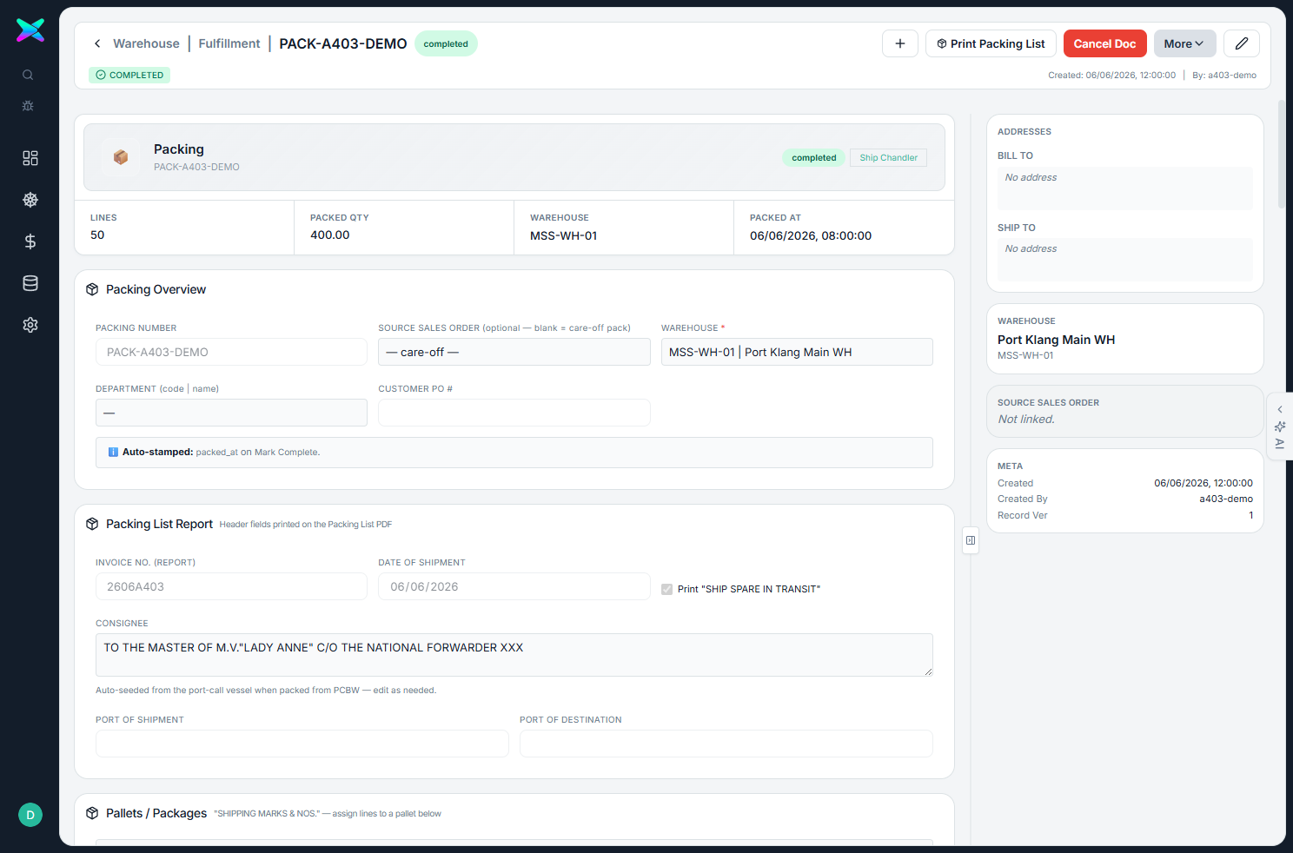Expand the right-edge collapse chevron

point(1280,409)
